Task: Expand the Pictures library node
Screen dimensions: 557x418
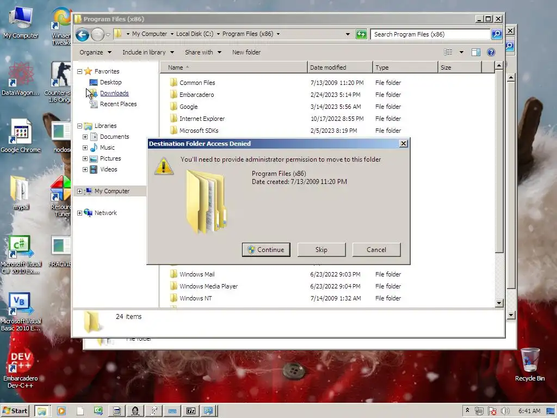Action: [x=85, y=158]
